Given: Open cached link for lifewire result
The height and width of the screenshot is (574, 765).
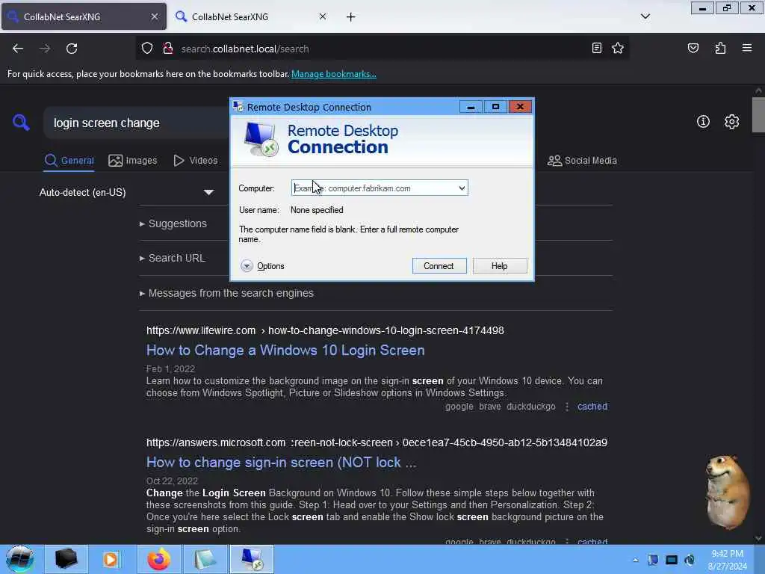Looking at the screenshot, I should click(592, 406).
